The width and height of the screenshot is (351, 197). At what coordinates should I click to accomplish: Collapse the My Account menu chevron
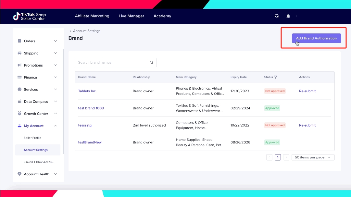[x=56, y=126]
